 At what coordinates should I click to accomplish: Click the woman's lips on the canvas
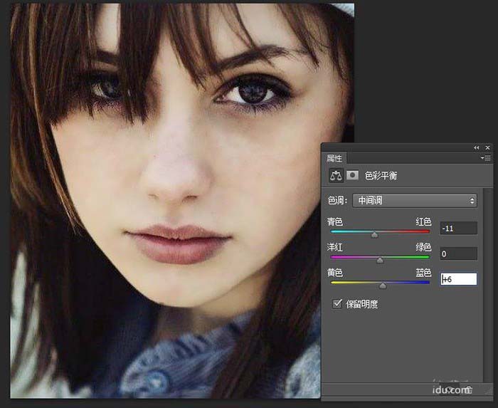179,242
